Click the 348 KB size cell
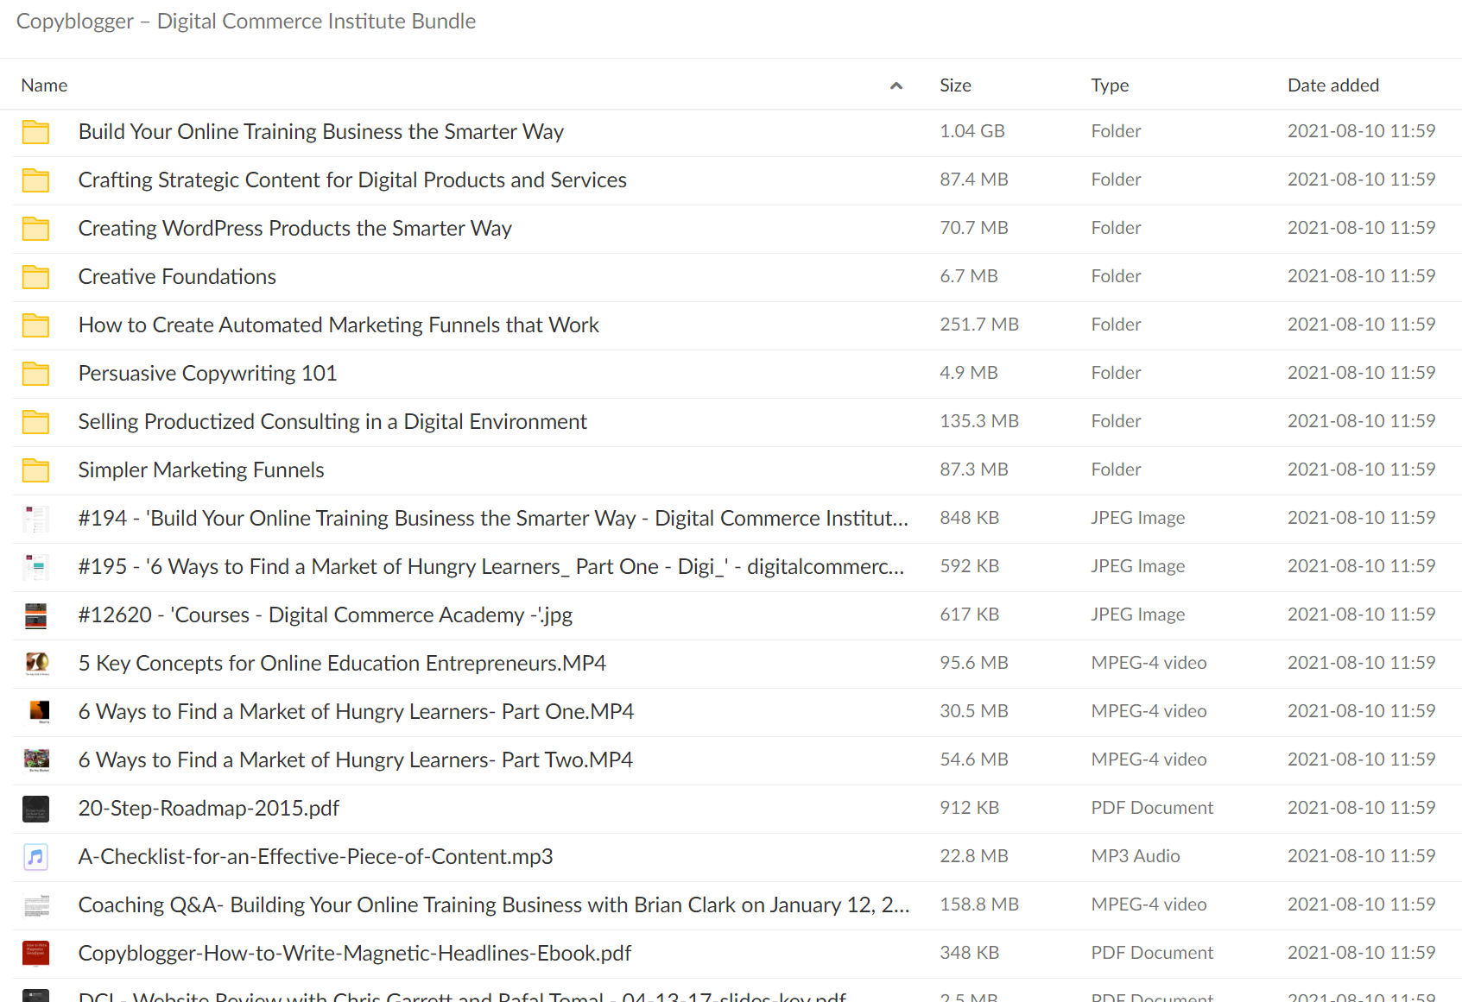Viewport: 1462px width, 1002px height. click(x=969, y=953)
